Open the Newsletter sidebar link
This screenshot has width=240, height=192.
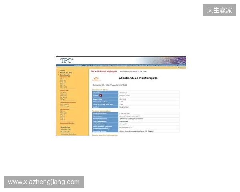[x=65, y=127]
